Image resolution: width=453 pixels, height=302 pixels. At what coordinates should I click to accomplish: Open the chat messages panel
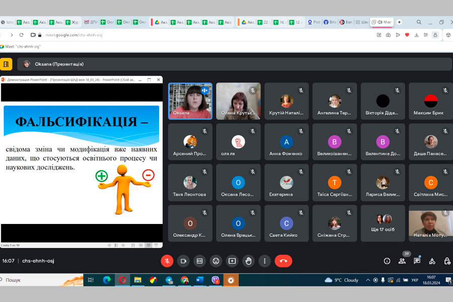pos(417,261)
